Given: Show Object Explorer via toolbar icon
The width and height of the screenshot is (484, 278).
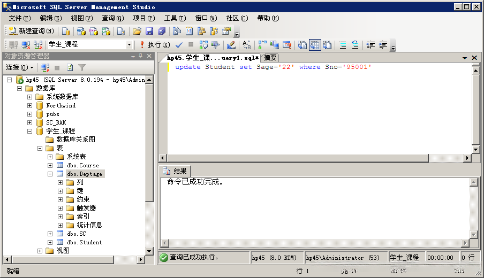Looking at the screenshot, I should tap(201, 31).
